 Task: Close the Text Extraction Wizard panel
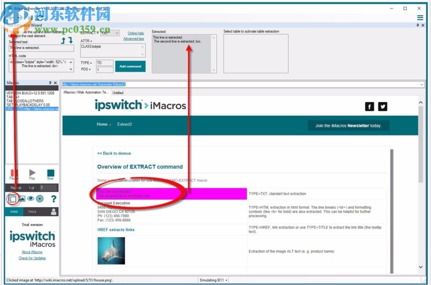[x=423, y=25]
